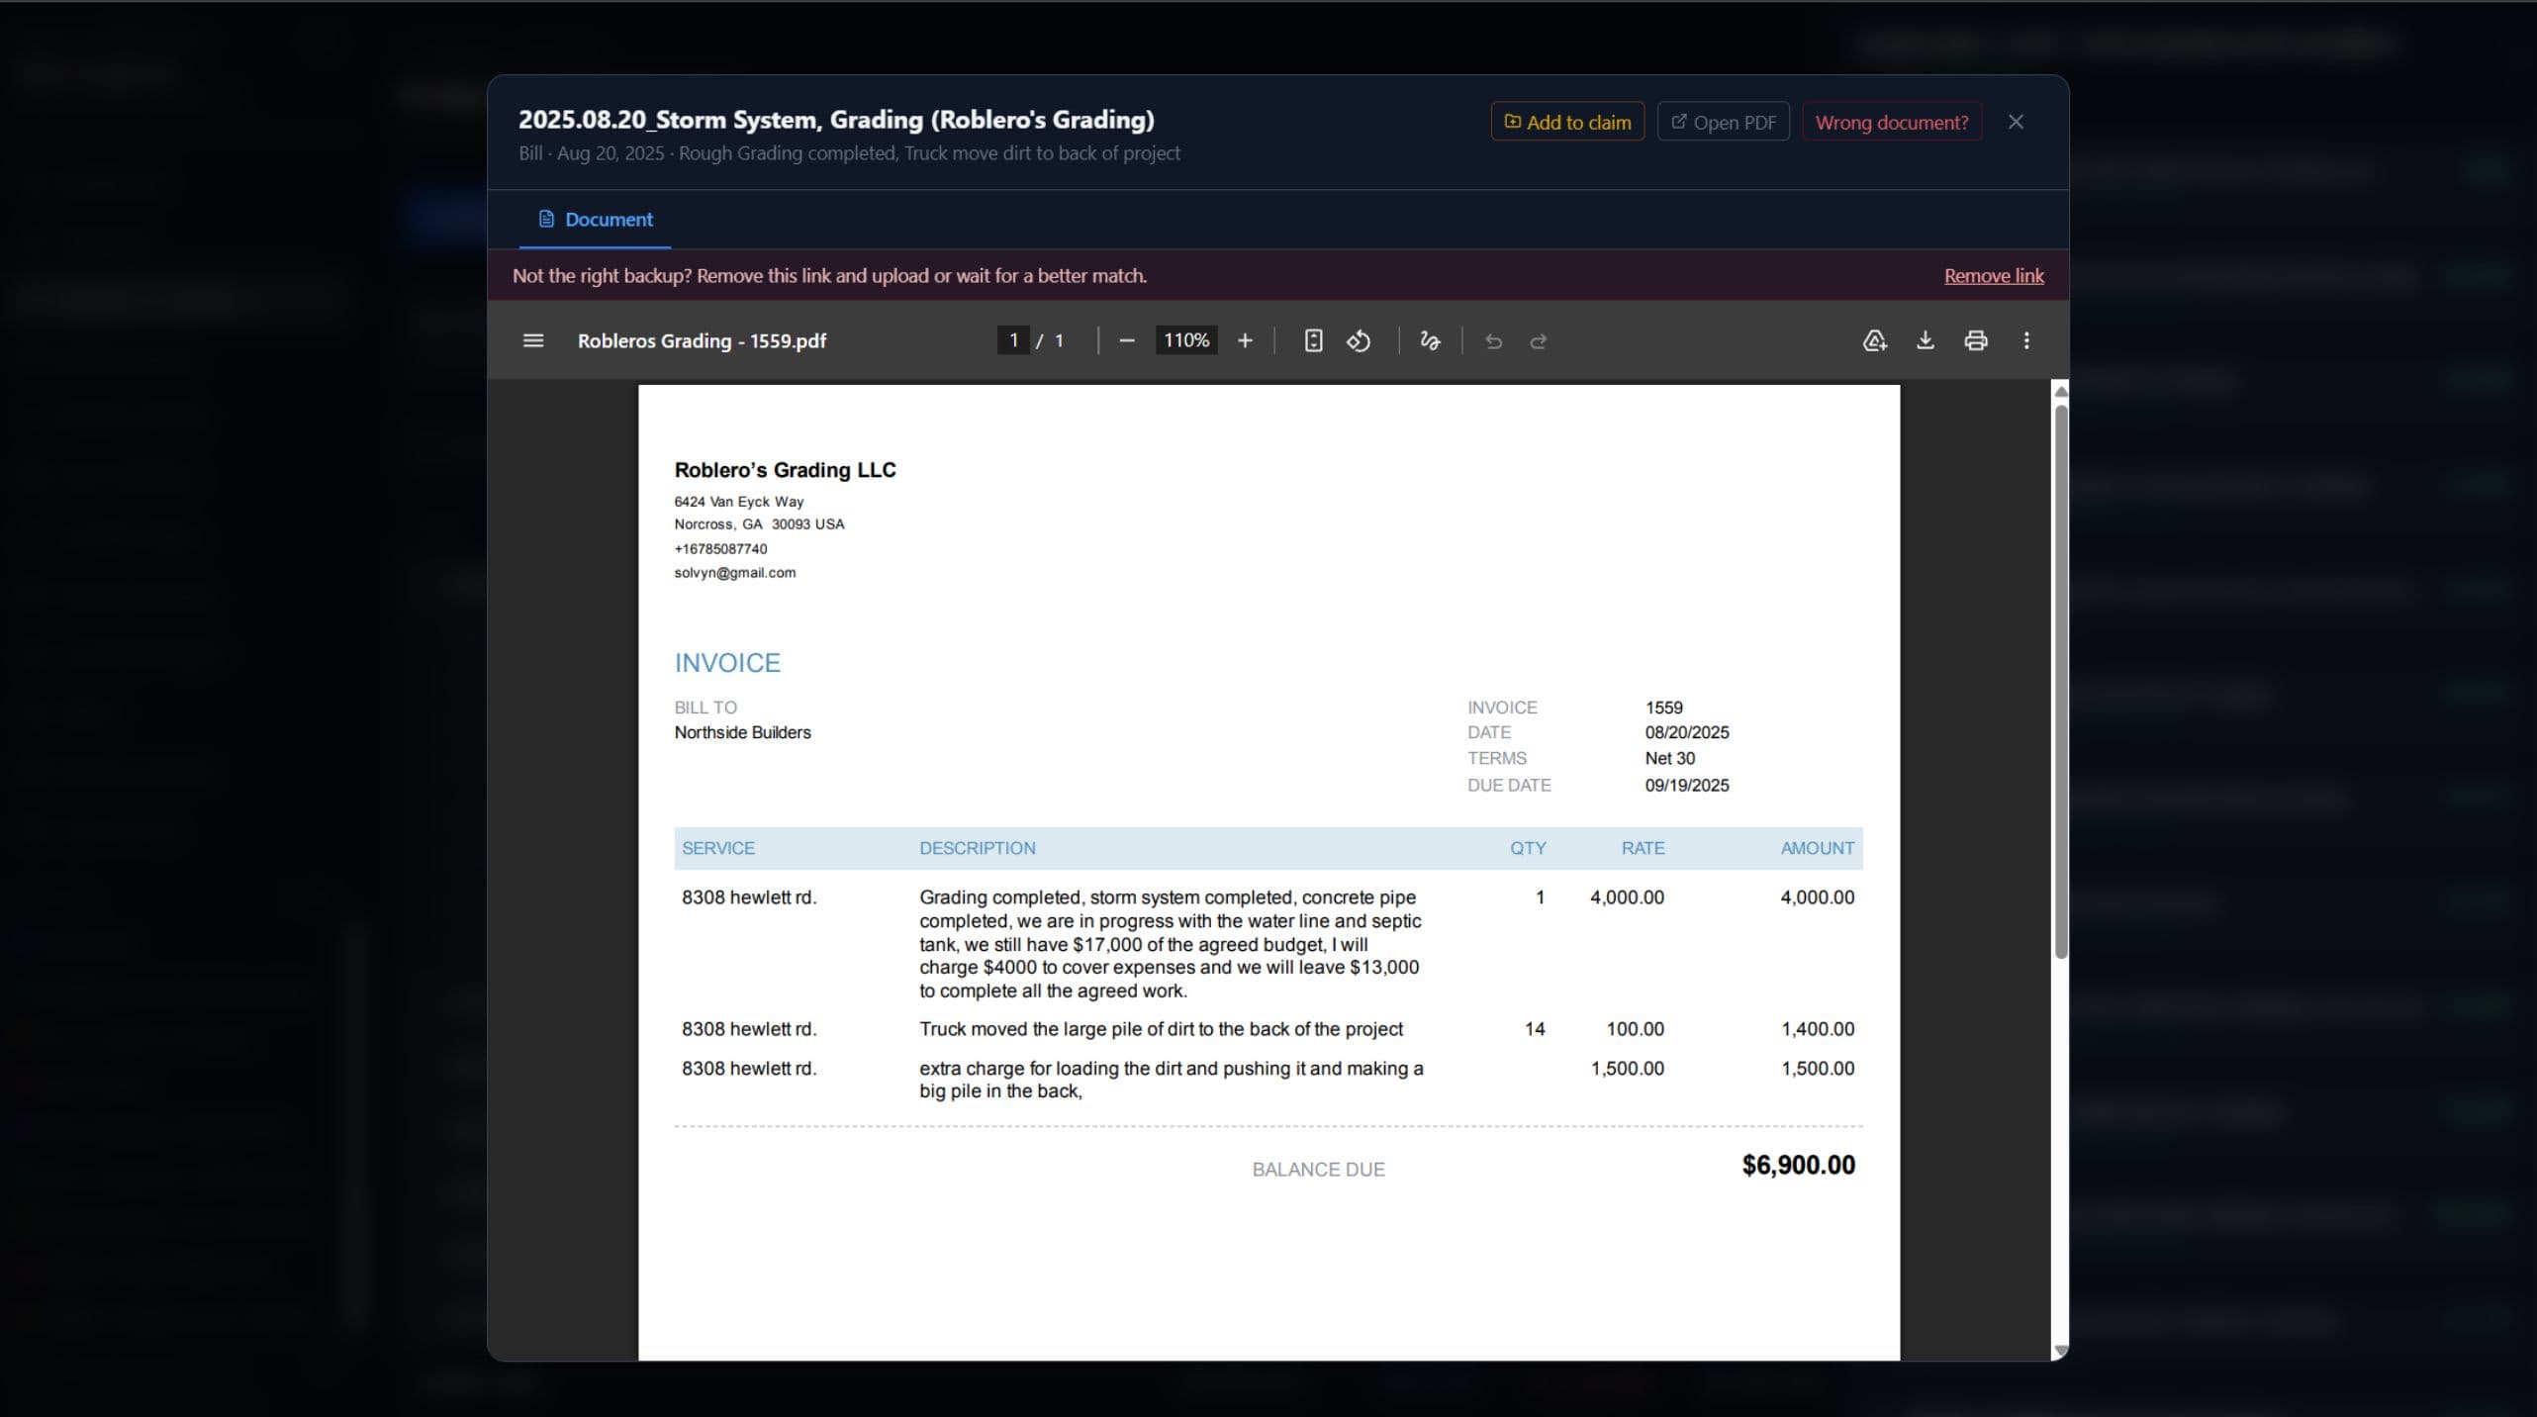Open the PDF viewer sidebar menu icon
The height and width of the screenshot is (1417, 2537).
(x=532, y=340)
